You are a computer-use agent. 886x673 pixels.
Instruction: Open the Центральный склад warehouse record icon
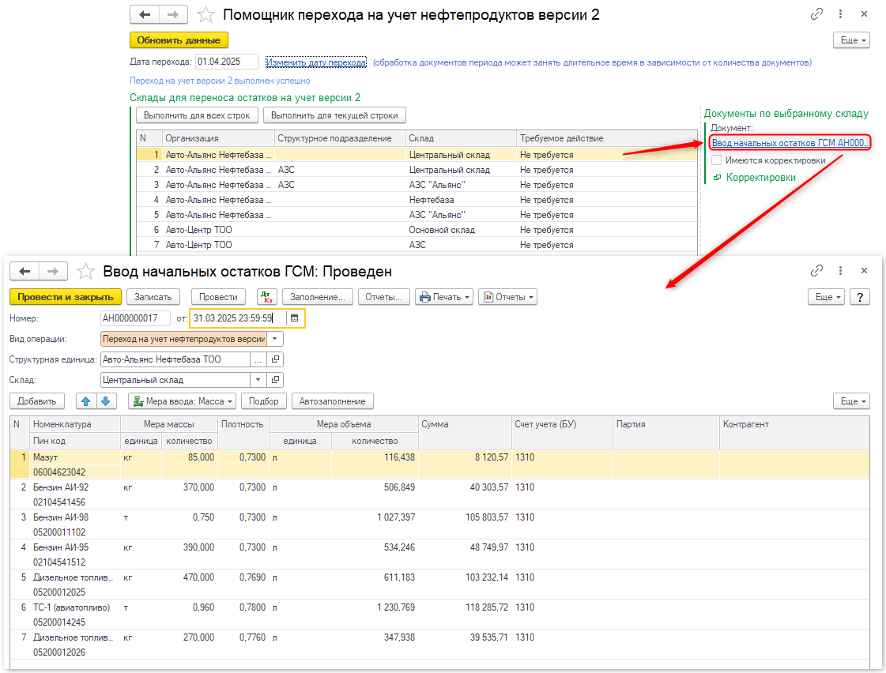coord(275,380)
